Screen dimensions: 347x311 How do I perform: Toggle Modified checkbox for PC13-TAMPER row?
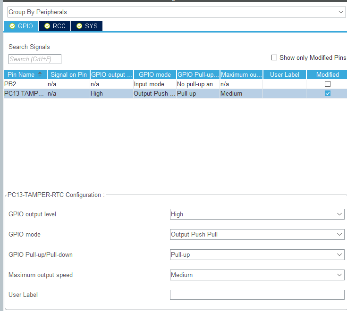[x=328, y=93]
